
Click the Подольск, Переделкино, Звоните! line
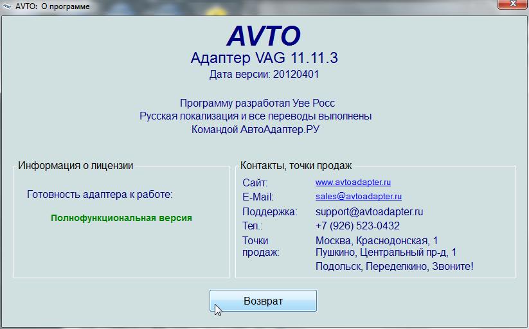click(x=395, y=266)
